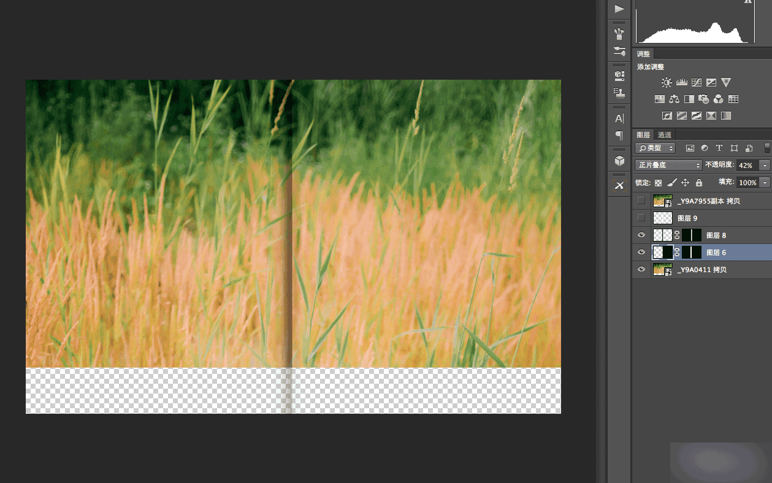The width and height of the screenshot is (772, 483).
Task: Add an Exposure adjustment
Action: 711,82
